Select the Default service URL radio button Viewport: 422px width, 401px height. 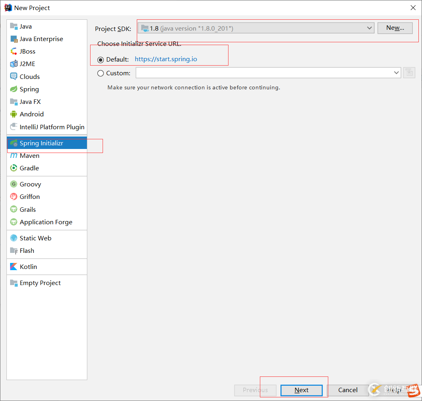coord(101,60)
